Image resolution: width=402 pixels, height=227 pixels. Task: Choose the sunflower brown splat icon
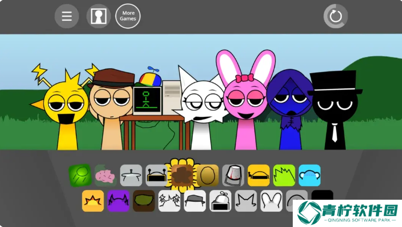point(182,176)
